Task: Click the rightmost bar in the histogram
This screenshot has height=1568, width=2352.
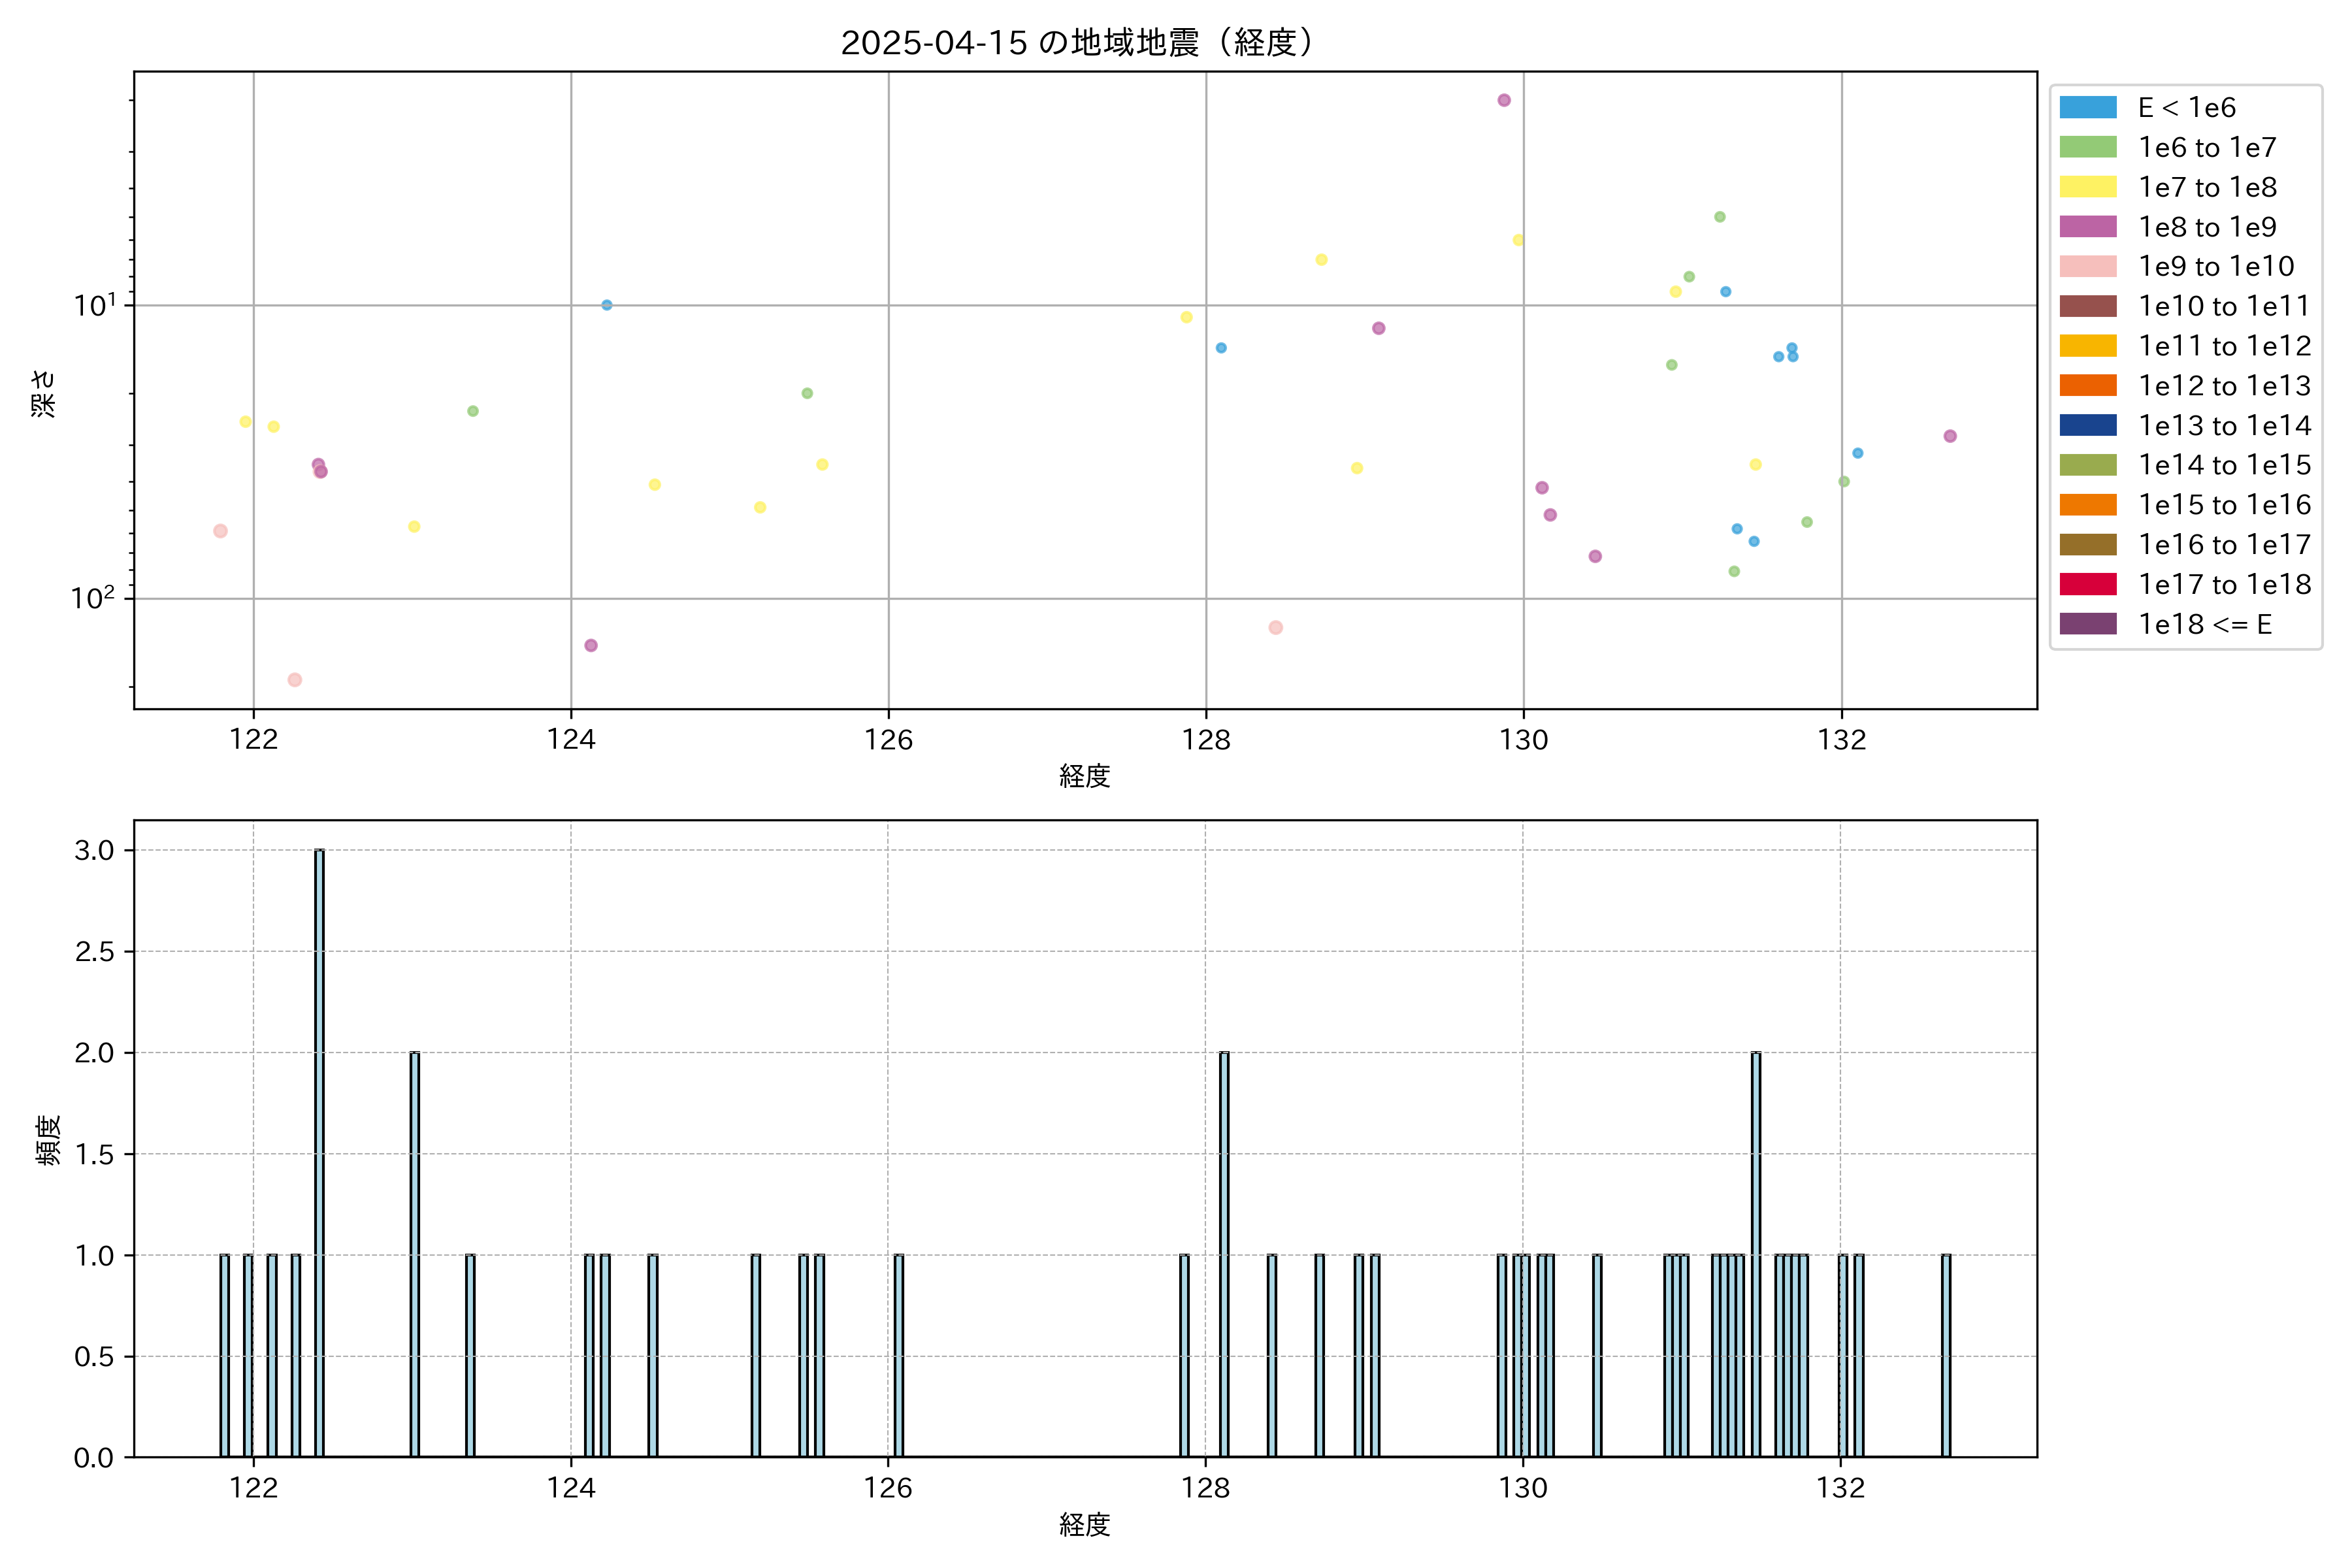Action: tap(1946, 1355)
